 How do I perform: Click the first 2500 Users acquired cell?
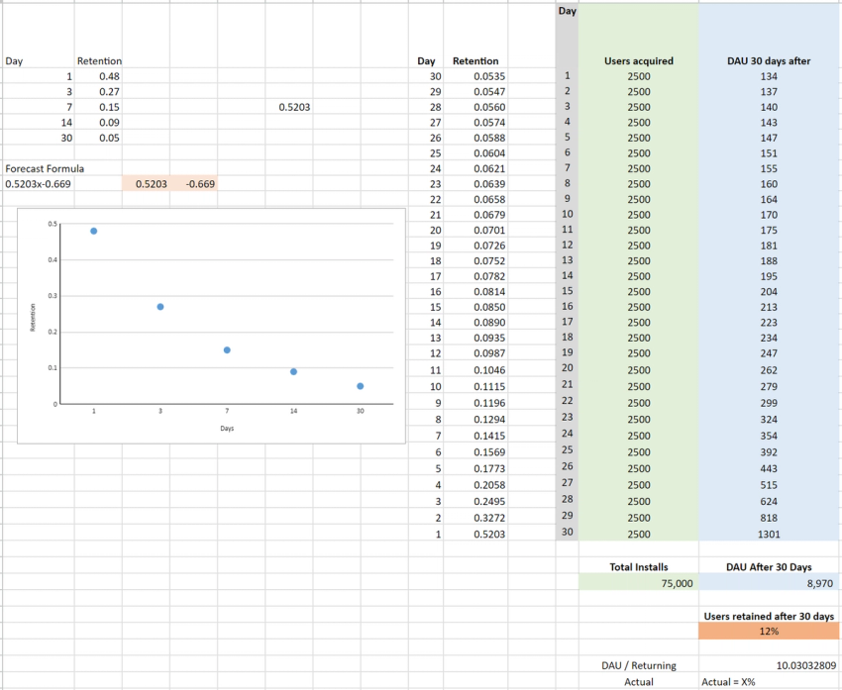click(638, 75)
